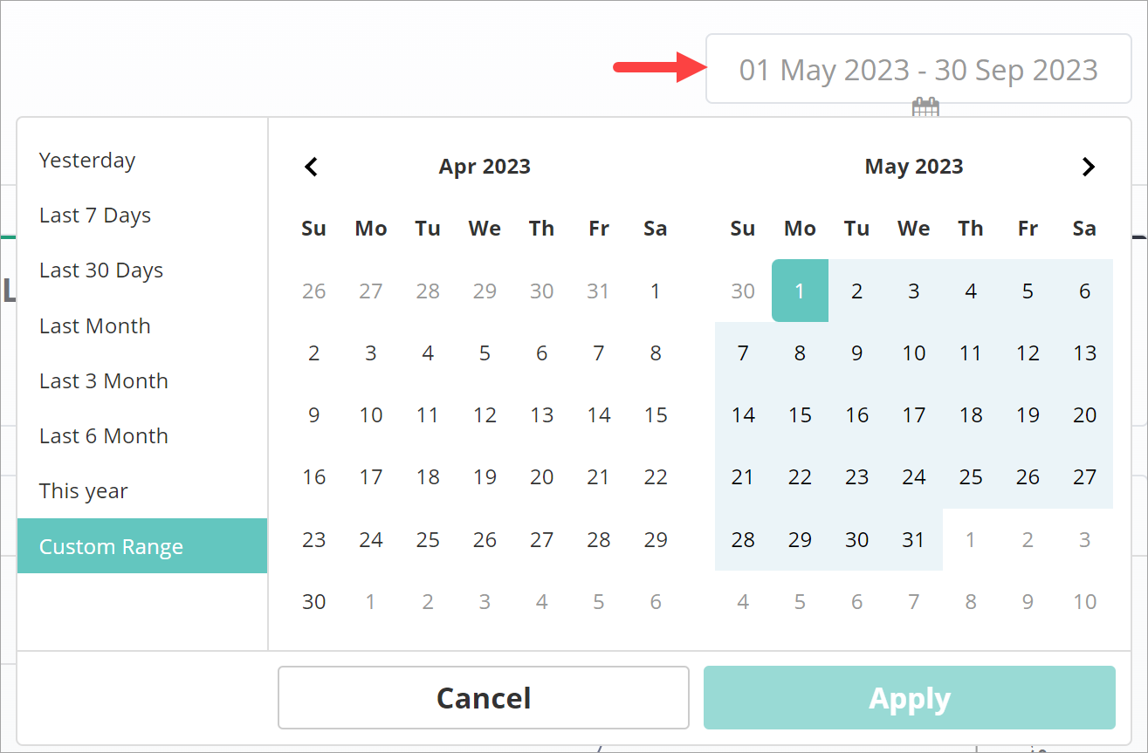
Task: Select Last Month preset
Action: tap(95, 326)
